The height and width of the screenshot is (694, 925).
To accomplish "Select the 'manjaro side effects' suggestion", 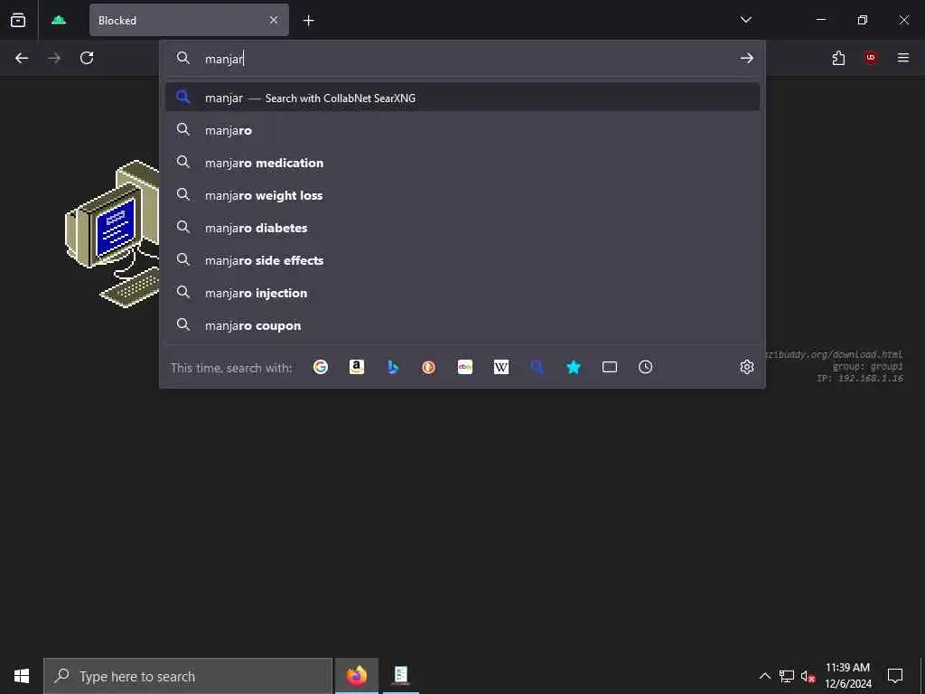I will pyautogui.click(x=462, y=259).
